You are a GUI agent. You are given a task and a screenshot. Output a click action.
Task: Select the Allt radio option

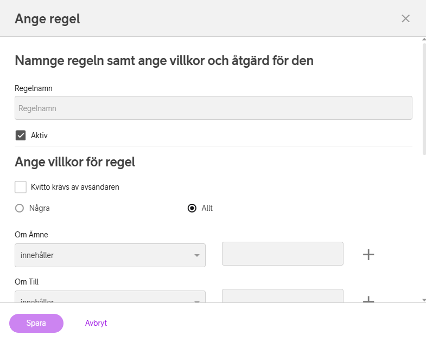tap(192, 208)
